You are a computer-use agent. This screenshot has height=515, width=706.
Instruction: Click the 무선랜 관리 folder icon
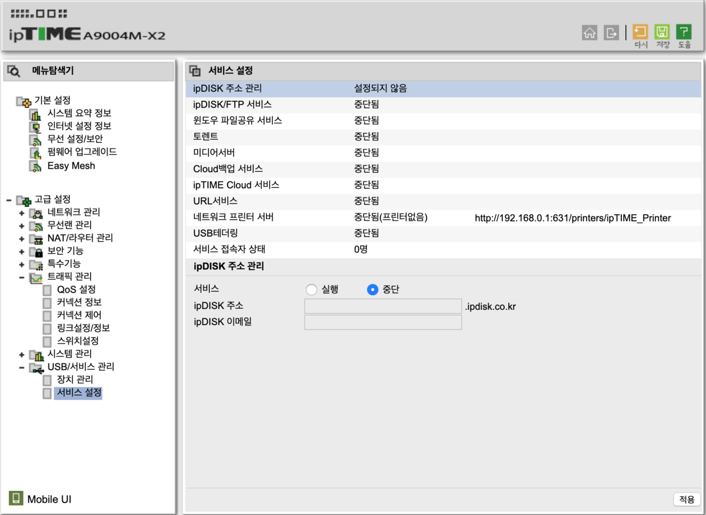click(36, 225)
